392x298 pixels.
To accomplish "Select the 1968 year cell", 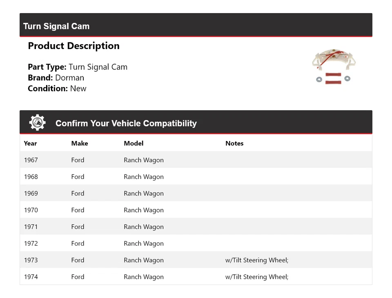I will (x=31, y=177).
